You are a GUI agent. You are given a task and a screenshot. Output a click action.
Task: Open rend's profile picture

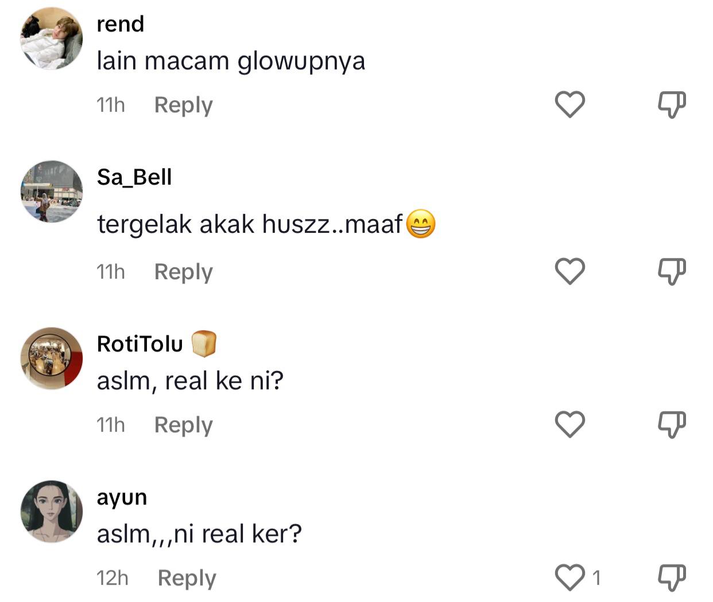pyautogui.click(x=52, y=39)
